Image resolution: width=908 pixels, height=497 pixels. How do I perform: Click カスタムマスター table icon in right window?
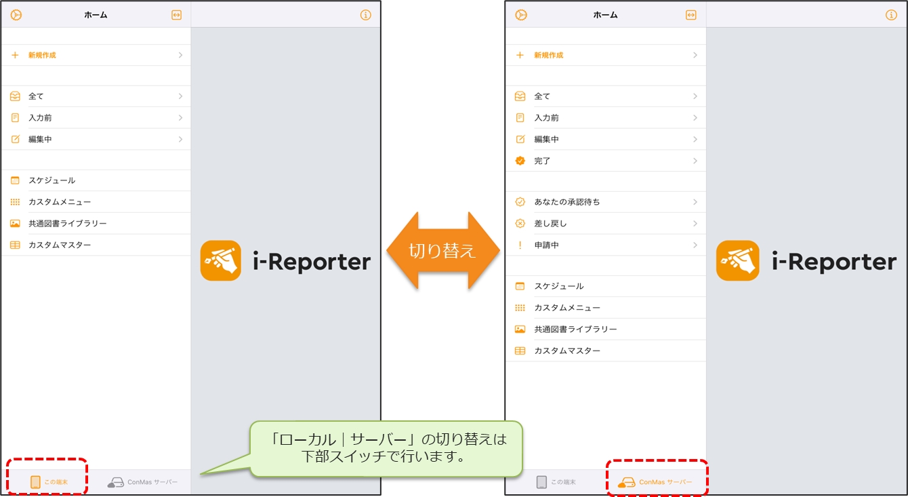tap(520, 351)
